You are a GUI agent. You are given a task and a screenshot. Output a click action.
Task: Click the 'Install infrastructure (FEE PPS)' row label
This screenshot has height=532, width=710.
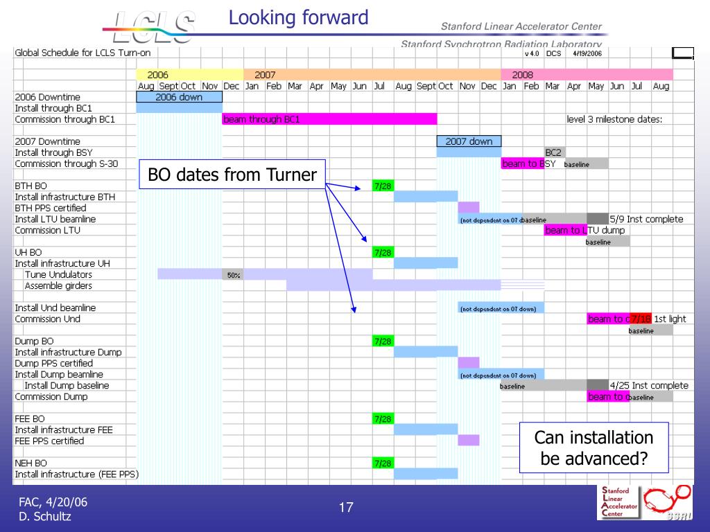pos(76,474)
